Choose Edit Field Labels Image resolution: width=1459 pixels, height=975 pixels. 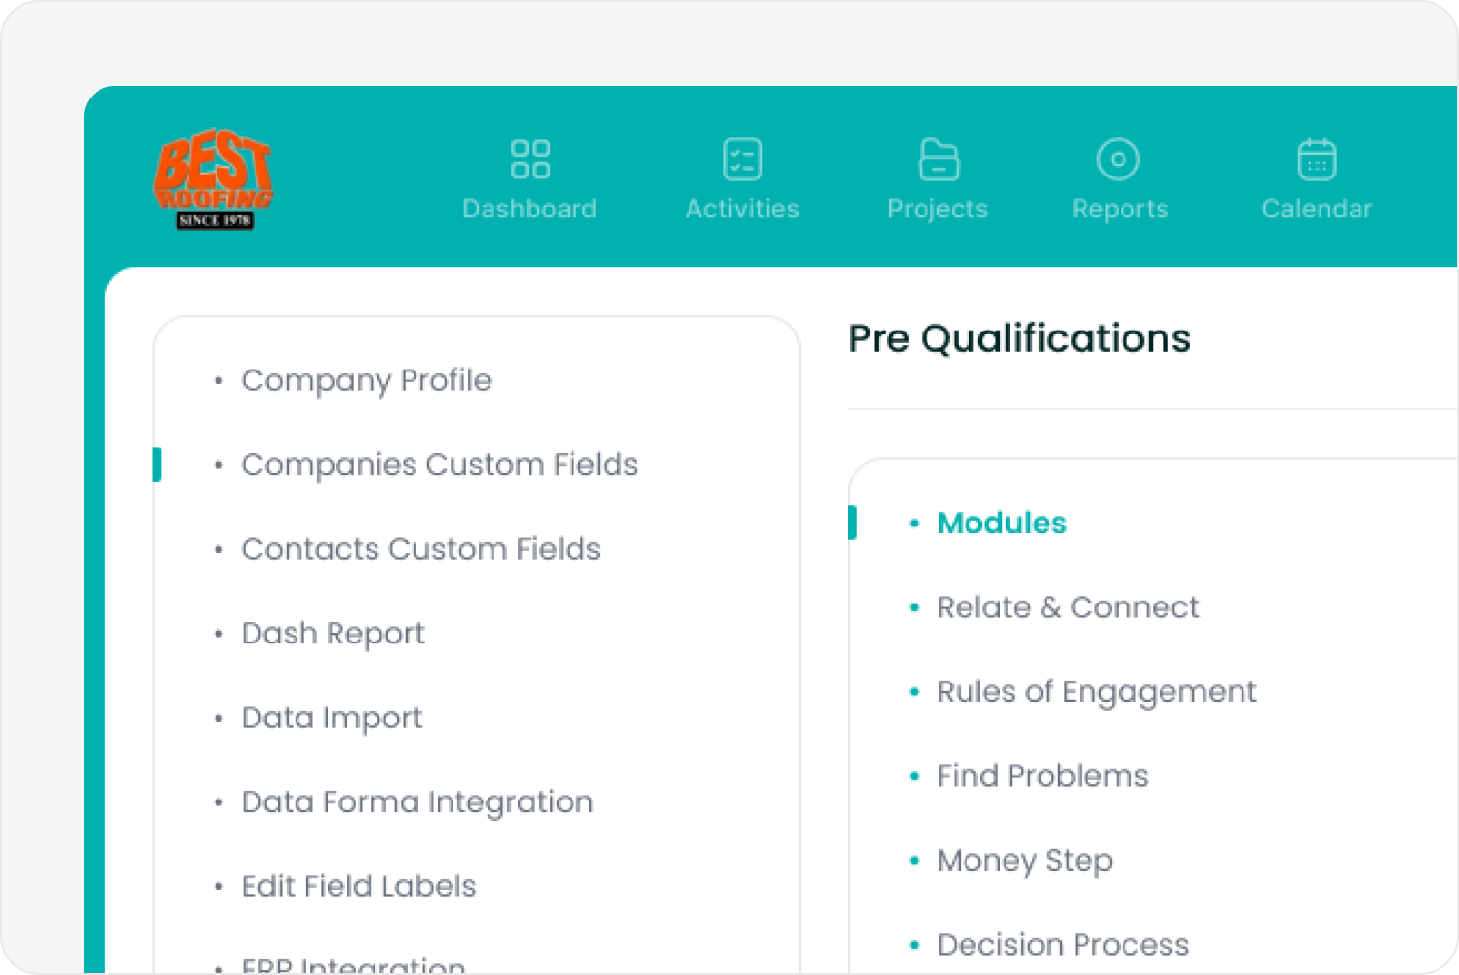pos(359,886)
